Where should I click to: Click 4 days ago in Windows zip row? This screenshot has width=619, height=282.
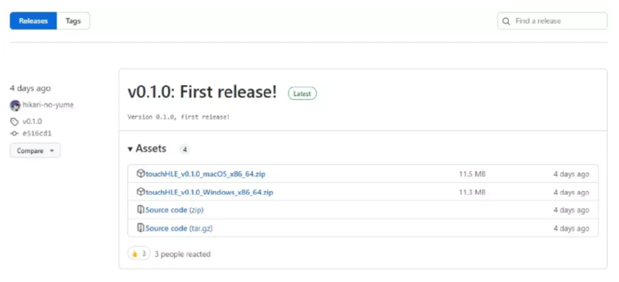(x=571, y=192)
